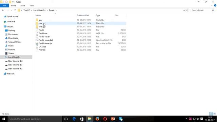Select the LICENSE file

42,47
